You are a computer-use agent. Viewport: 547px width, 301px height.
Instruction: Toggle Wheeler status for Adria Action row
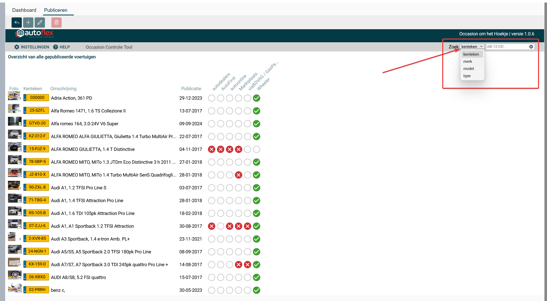256,98
